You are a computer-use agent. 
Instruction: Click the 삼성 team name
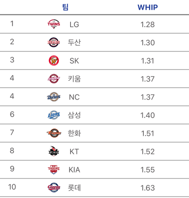pyautogui.click(x=74, y=115)
